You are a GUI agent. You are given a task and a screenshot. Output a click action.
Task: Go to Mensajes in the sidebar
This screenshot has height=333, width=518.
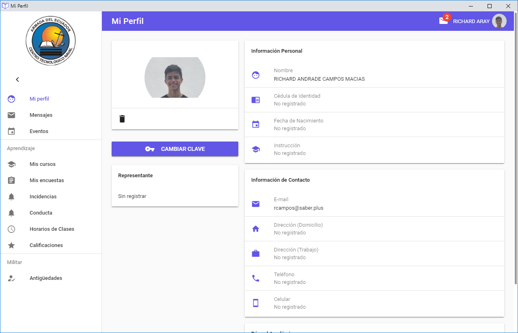tap(41, 115)
